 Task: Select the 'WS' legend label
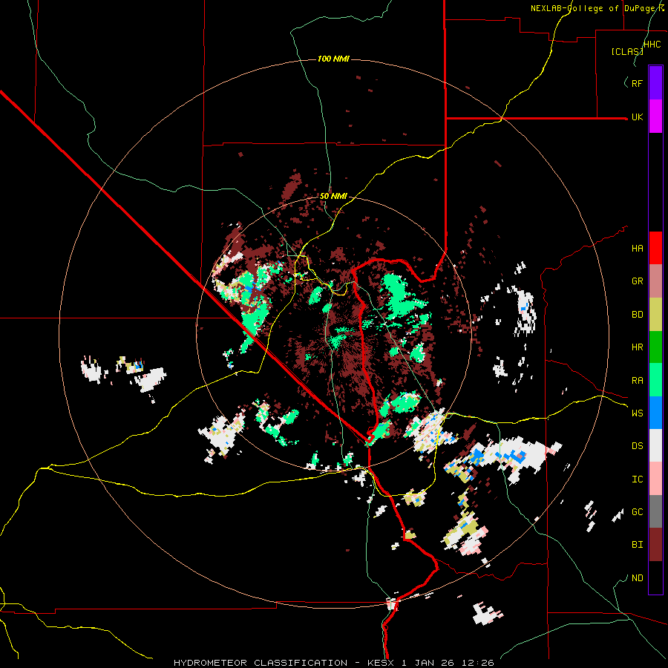click(x=637, y=413)
